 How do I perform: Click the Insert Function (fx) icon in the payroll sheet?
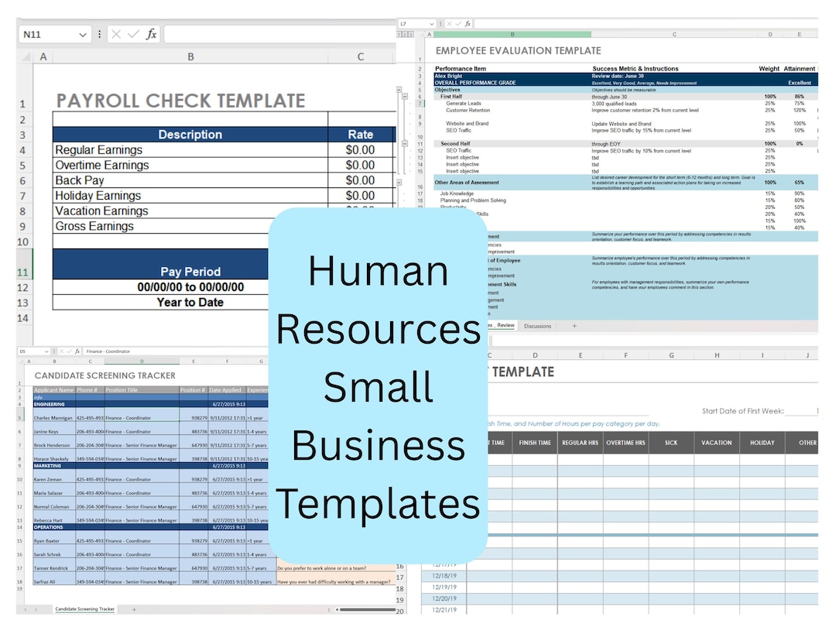click(150, 34)
